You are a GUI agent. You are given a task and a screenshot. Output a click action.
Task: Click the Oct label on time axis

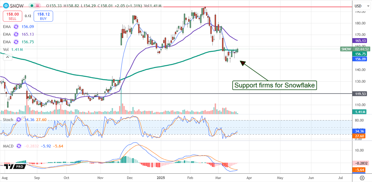click(66, 178)
